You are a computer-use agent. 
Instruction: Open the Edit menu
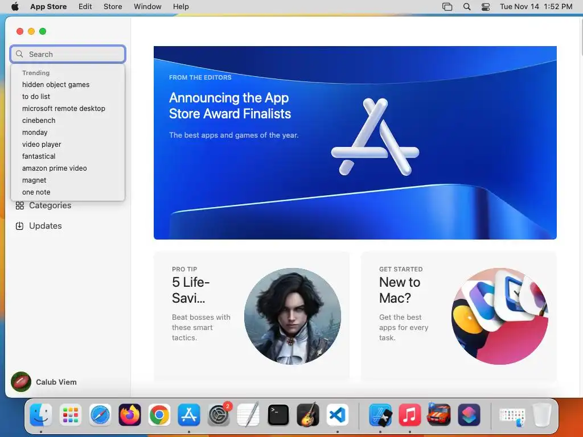85,7
